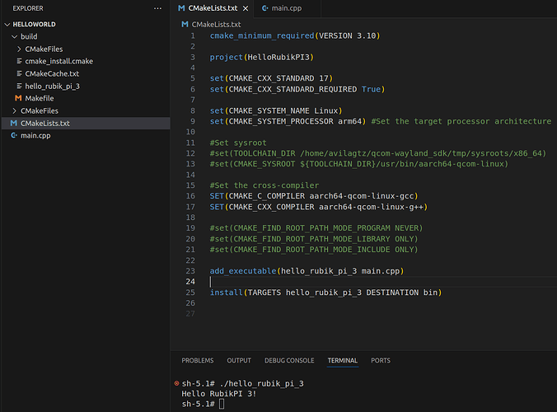This screenshot has width=557, height=412.
Task: Select the CMakeLists.txt editor tab
Action: pyautogui.click(x=212, y=8)
